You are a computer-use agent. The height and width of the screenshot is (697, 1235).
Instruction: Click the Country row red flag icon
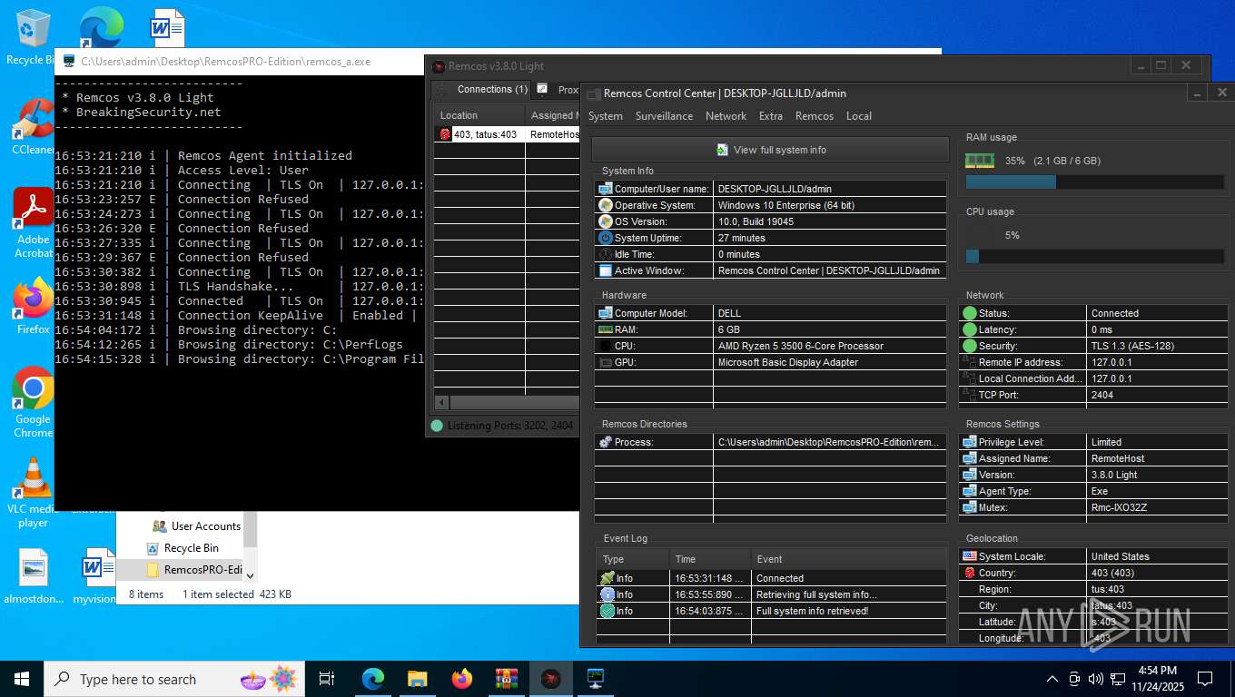pos(970,573)
